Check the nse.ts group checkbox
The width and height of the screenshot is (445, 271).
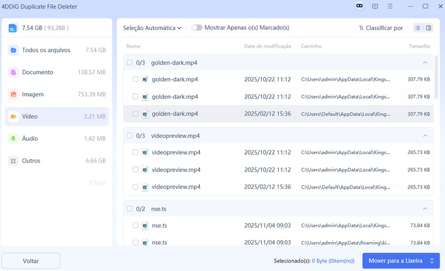click(129, 209)
